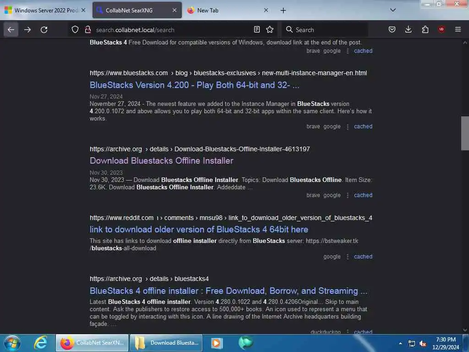The image size is (469, 352).
Task: Open reddit older version BlueStacks 4 link
Action: click(x=199, y=230)
